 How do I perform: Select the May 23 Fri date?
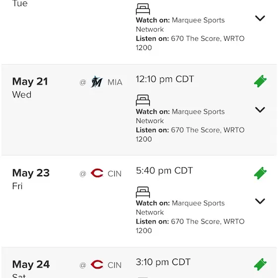[31, 179]
